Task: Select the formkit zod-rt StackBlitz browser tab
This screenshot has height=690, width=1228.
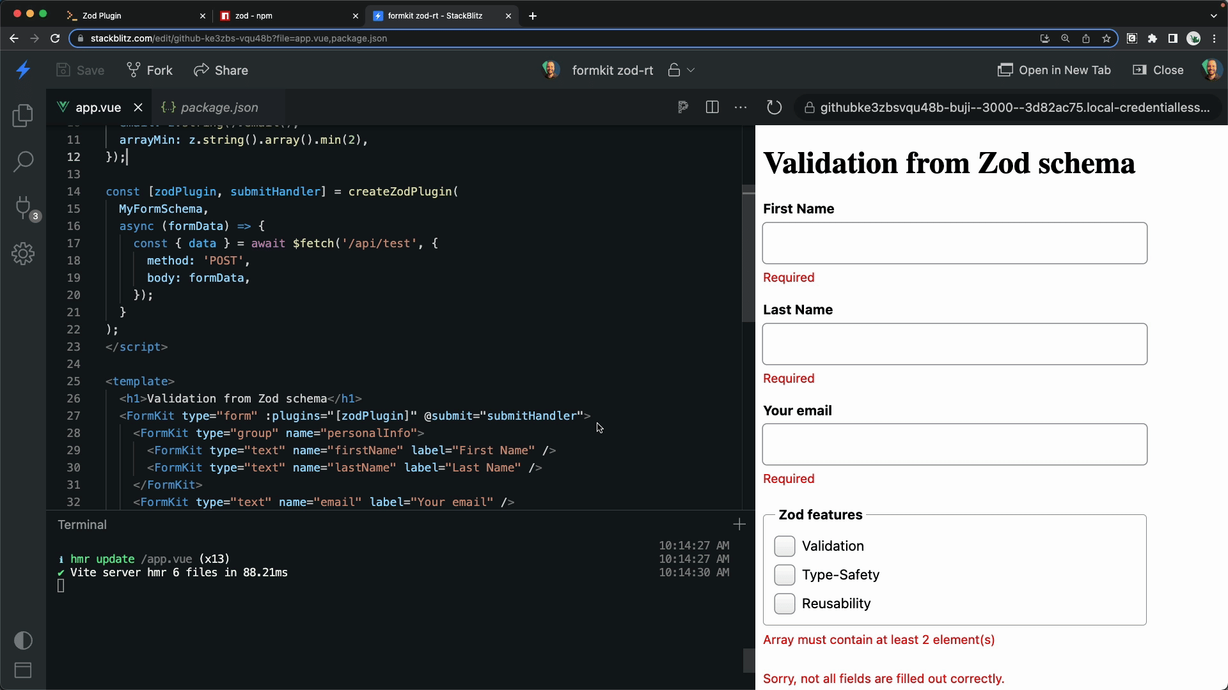Action: click(441, 15)
